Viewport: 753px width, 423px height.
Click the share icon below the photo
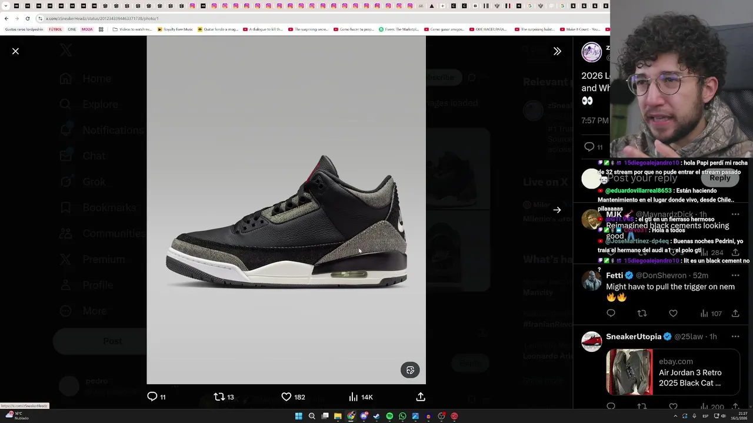pos(421,397)
